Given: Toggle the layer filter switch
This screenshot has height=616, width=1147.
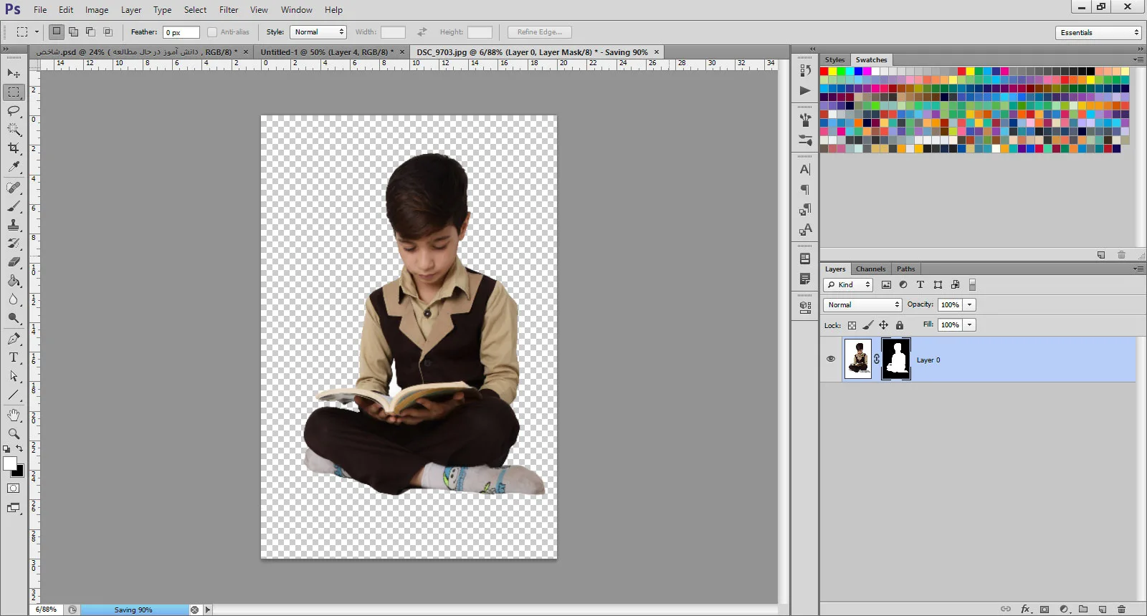Looking at the screenshot, I should pyautogui.click(x=972, y=285).
